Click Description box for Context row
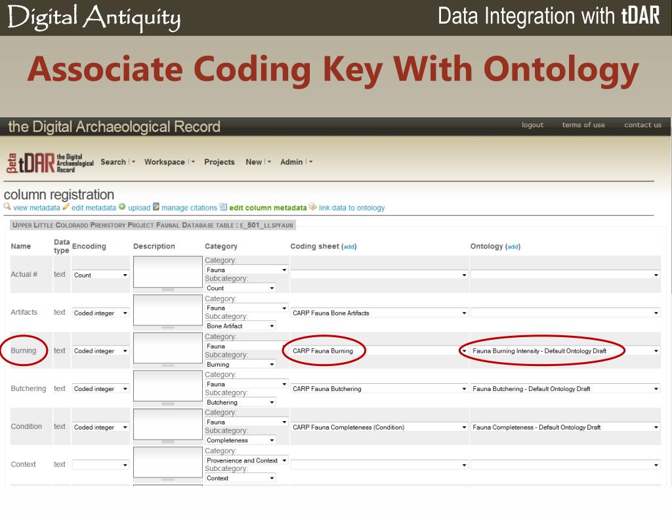672x530 pixels. coord(168,462)
